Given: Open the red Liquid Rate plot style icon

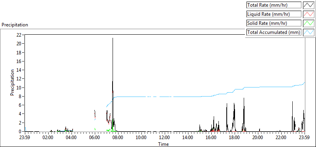Looking at the screenshot, I should (309, 14).
